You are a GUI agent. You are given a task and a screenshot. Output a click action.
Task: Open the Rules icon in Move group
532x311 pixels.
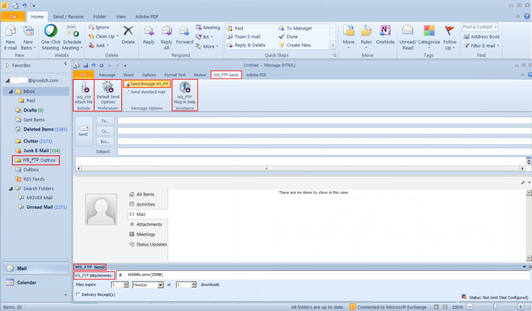[366, 31]
